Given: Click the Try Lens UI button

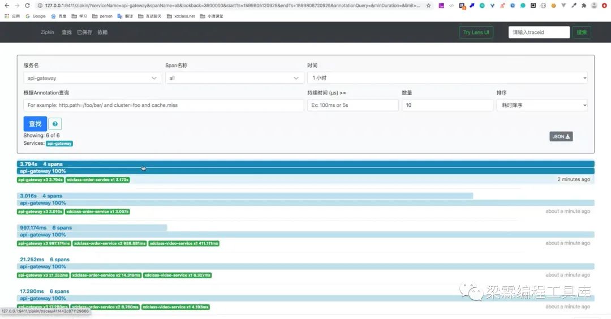Looking at the screenshot, I should (476, 32).
